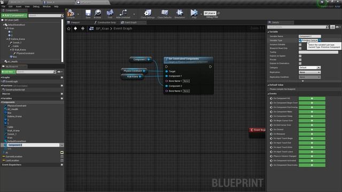Toggle visibility eye of the JU variable
Image resolution: width=342 pixels, height=192 pixels.
pyautogui.click(x=62, y=153)
